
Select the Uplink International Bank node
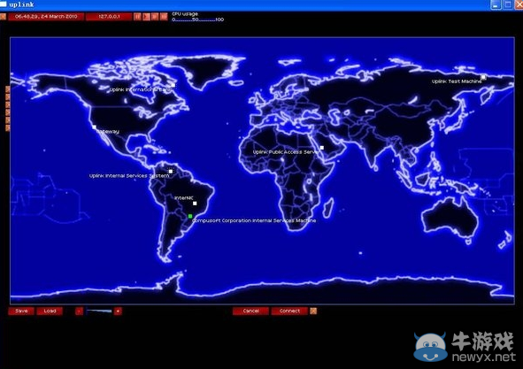(173, 86)
